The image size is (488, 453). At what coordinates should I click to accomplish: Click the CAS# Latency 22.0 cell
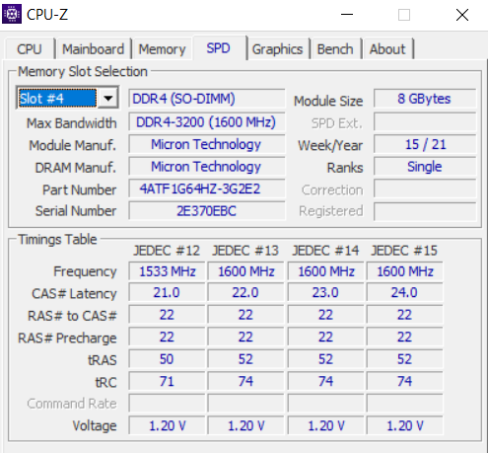(245, 292)
